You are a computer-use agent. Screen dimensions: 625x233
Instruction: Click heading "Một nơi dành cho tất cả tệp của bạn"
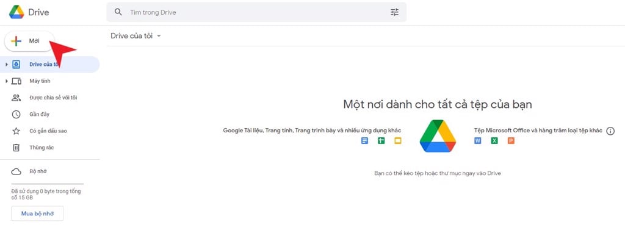click(x=438, y=105)
